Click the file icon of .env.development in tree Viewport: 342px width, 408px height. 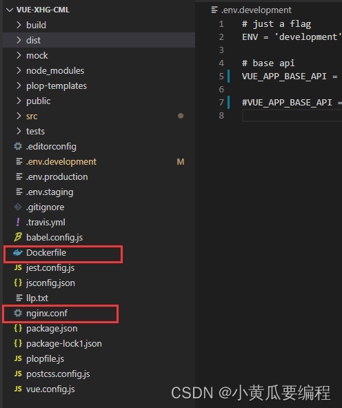pyautogui.click(x=19, y=161)
